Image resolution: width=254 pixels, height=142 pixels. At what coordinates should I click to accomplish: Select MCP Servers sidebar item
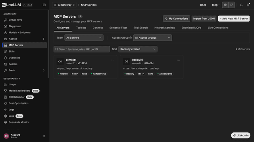coord(25,45)
